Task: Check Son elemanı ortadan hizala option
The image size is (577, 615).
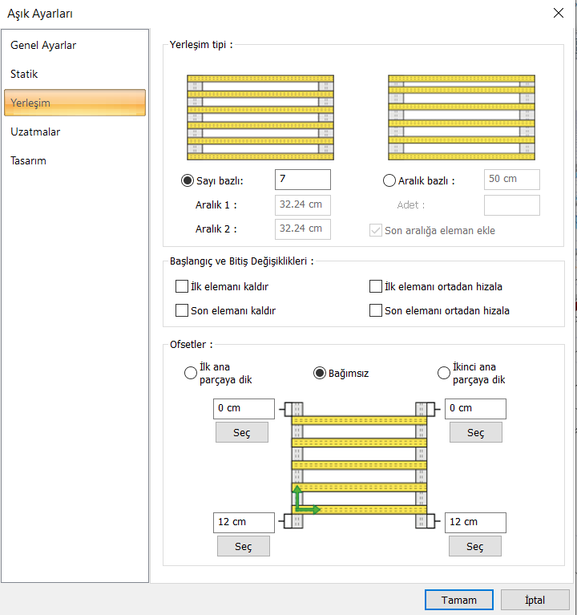Action: (x=376, y=310)
